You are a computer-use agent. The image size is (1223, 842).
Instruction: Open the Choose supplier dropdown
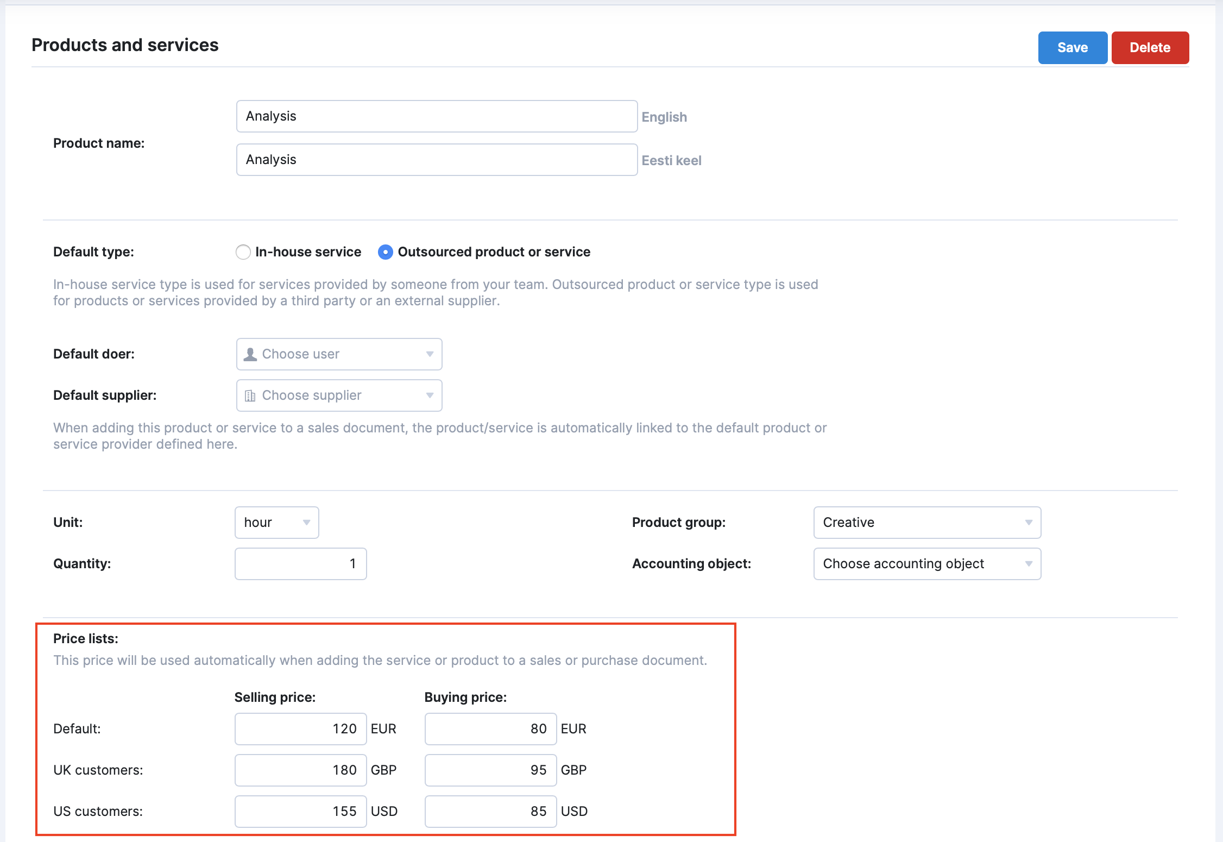[x=339, y=395]
